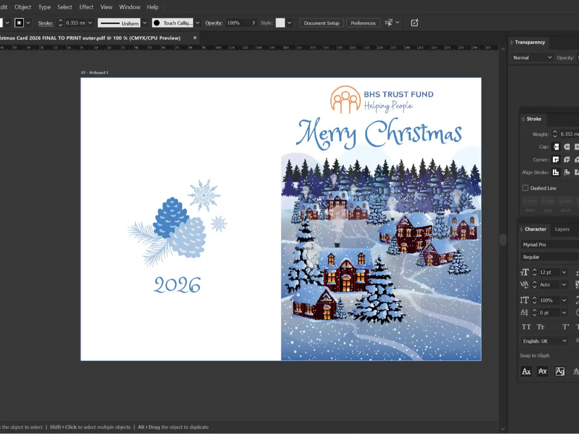579x434 pixels.
Task: Choose the miter join corner icon
Action: [556, 159]
